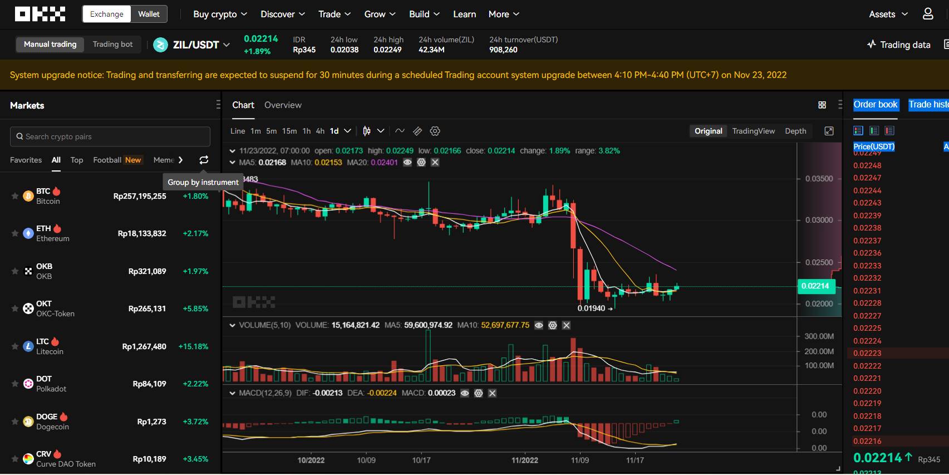Favorite OKB with star icon
949x475 pixels.
tap(15, 271)
